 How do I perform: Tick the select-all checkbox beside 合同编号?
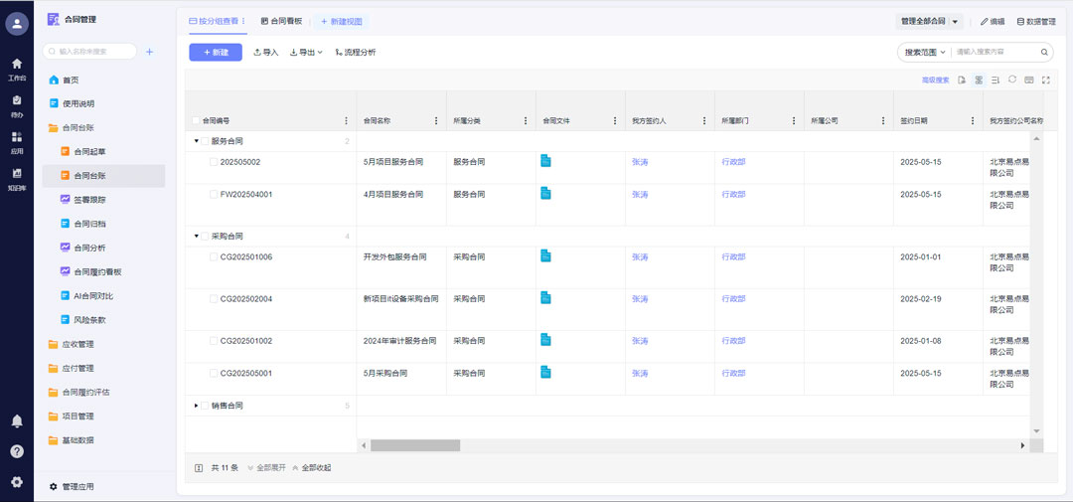click(x=196, y=120)
